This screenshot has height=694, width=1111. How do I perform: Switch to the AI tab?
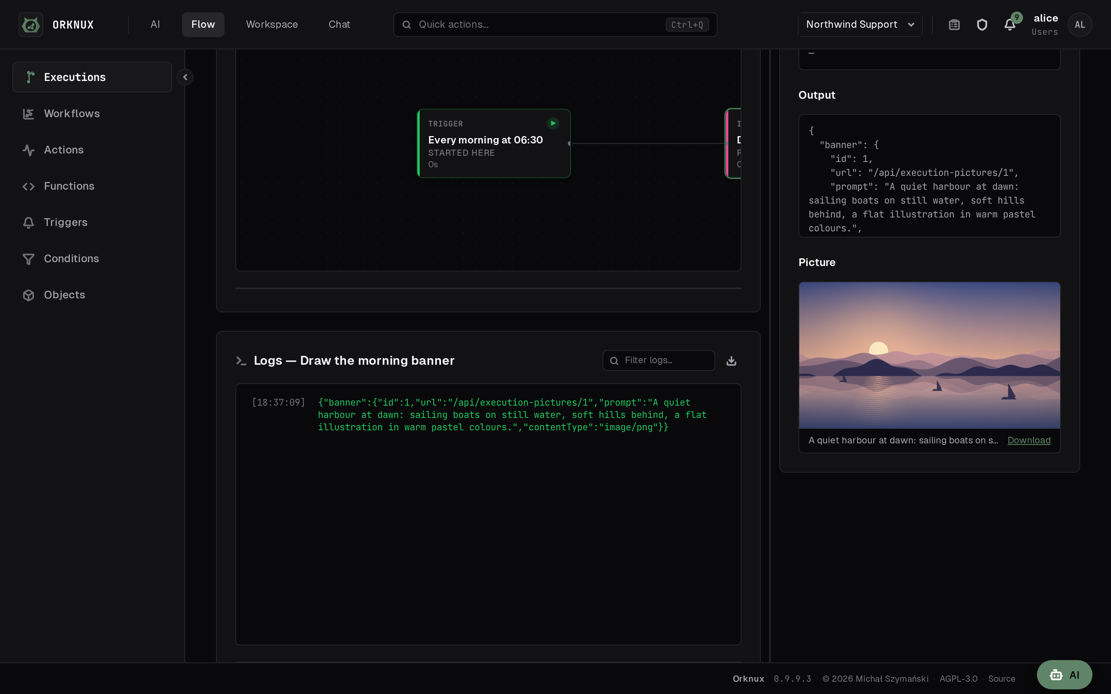[155, 24]
